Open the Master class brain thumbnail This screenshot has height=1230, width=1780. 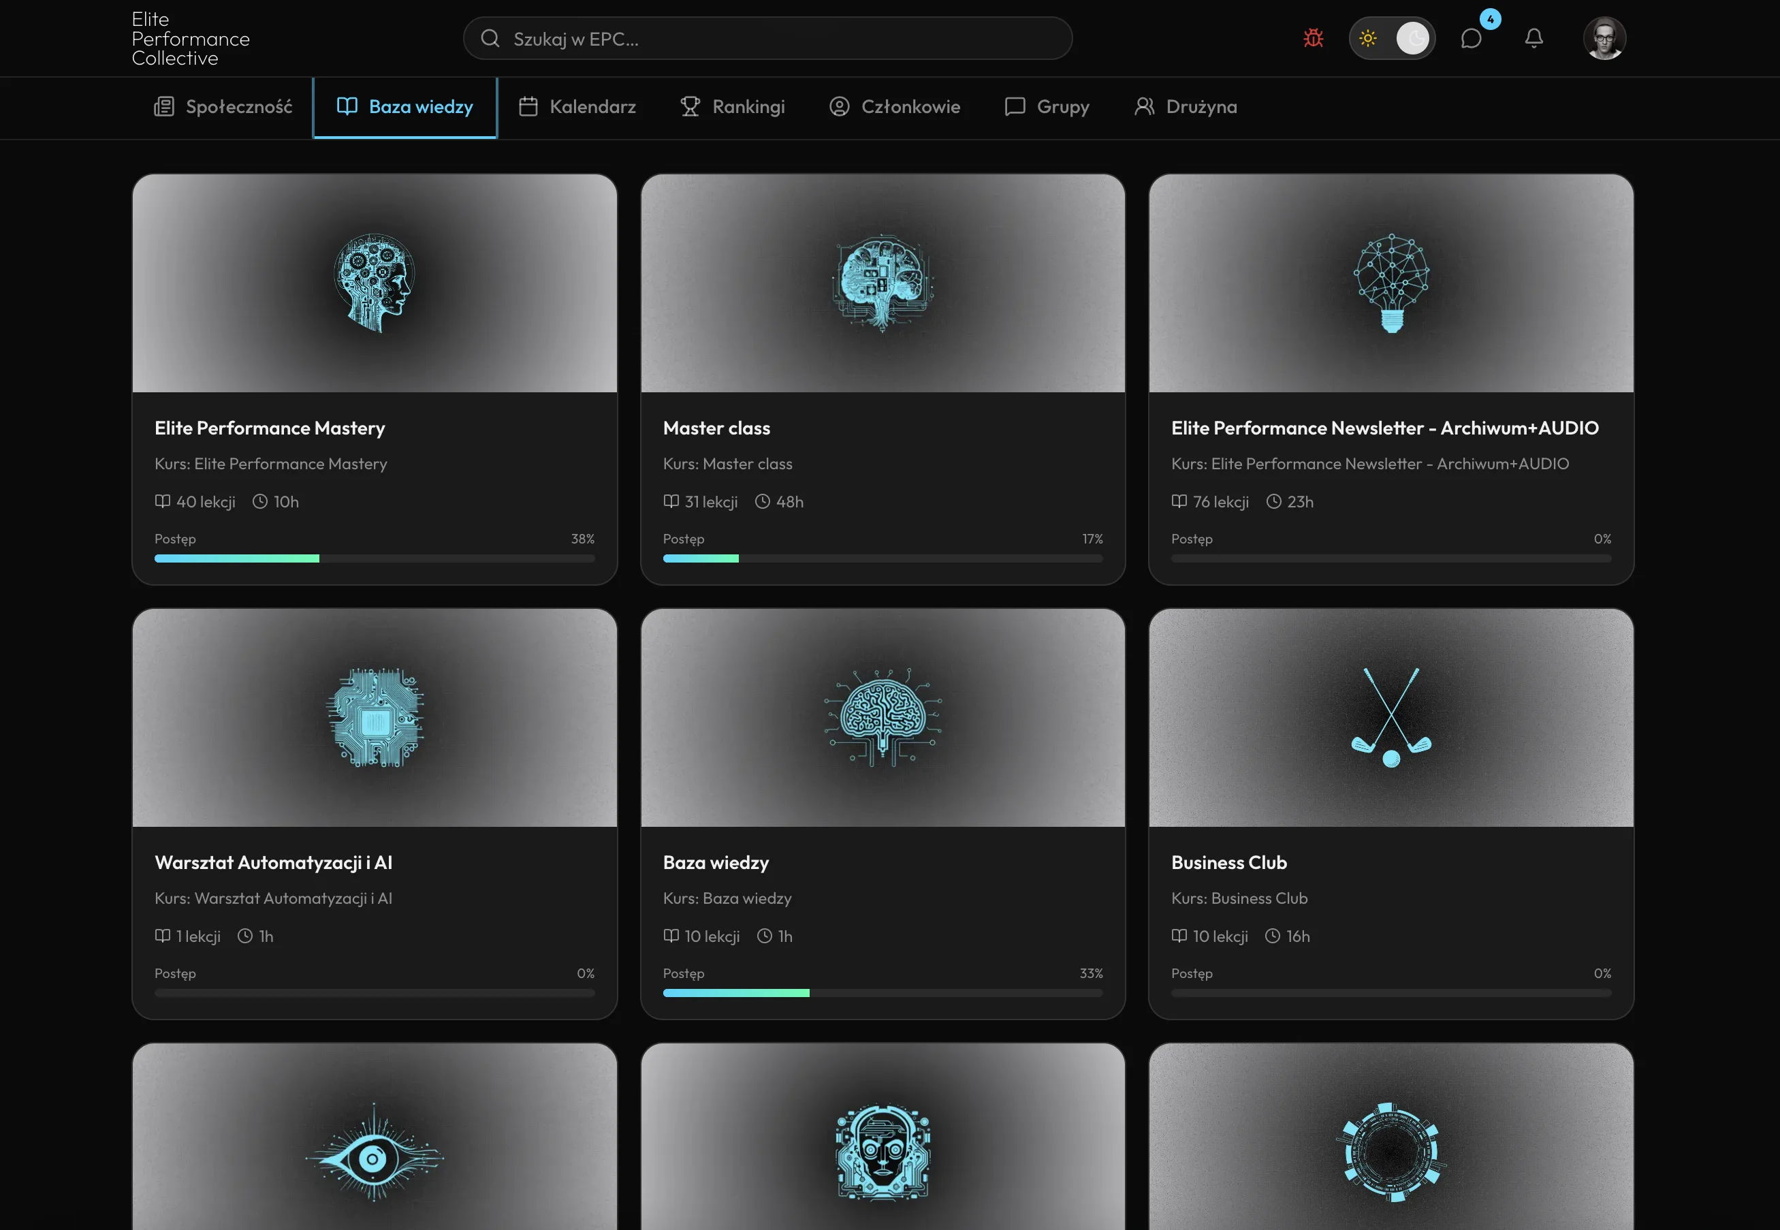pyautogui.click(x=883, y=283)
